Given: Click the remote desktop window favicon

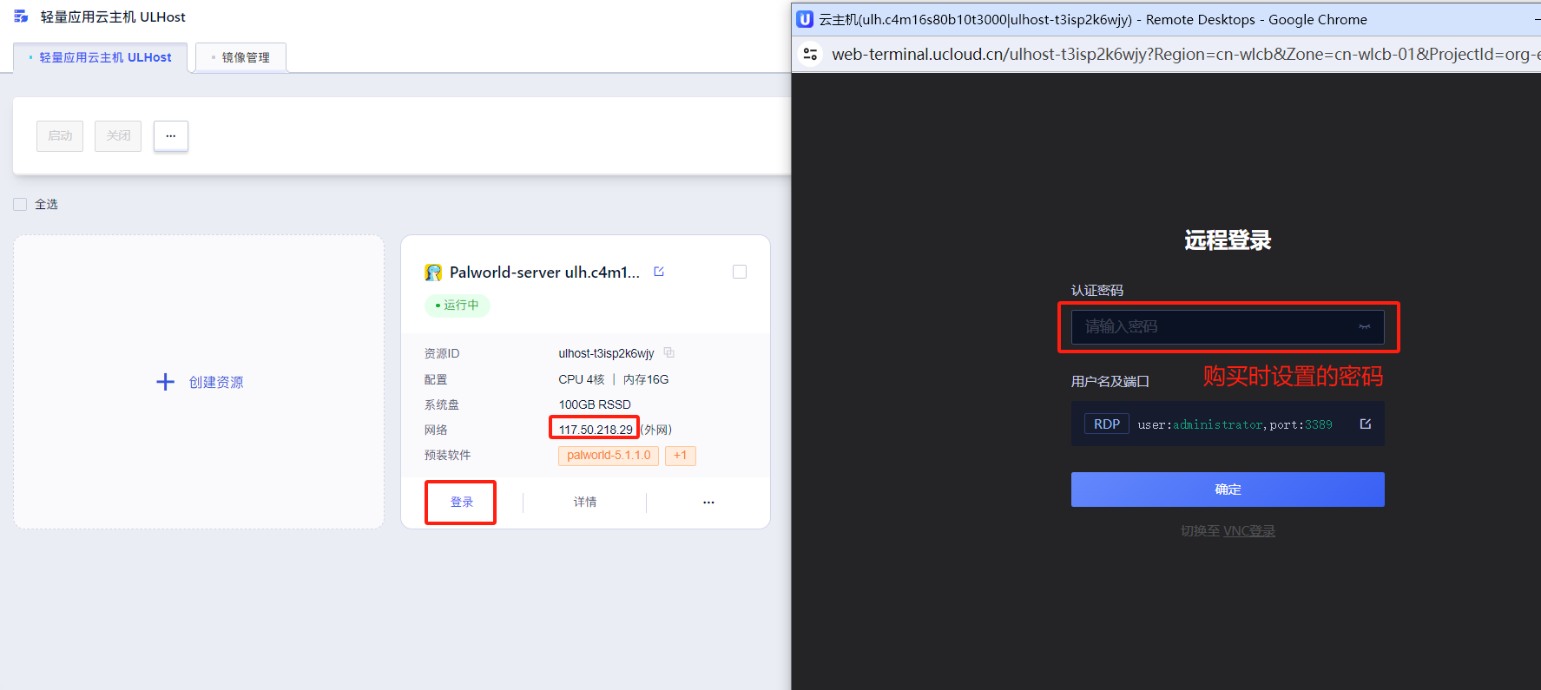Looking at the screenshot, I should point(806,19).
